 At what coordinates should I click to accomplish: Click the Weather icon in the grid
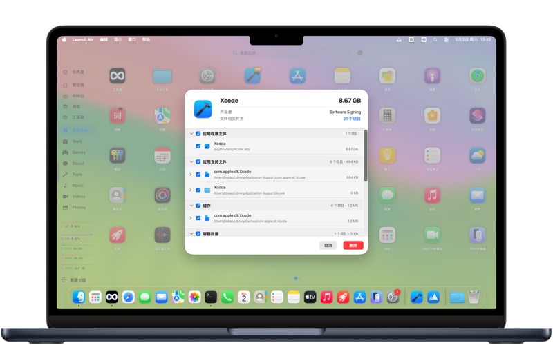coord(477,155)
